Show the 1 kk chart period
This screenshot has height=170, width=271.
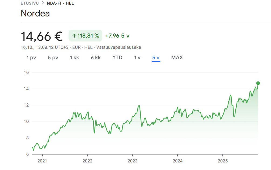tap(74, 57)
